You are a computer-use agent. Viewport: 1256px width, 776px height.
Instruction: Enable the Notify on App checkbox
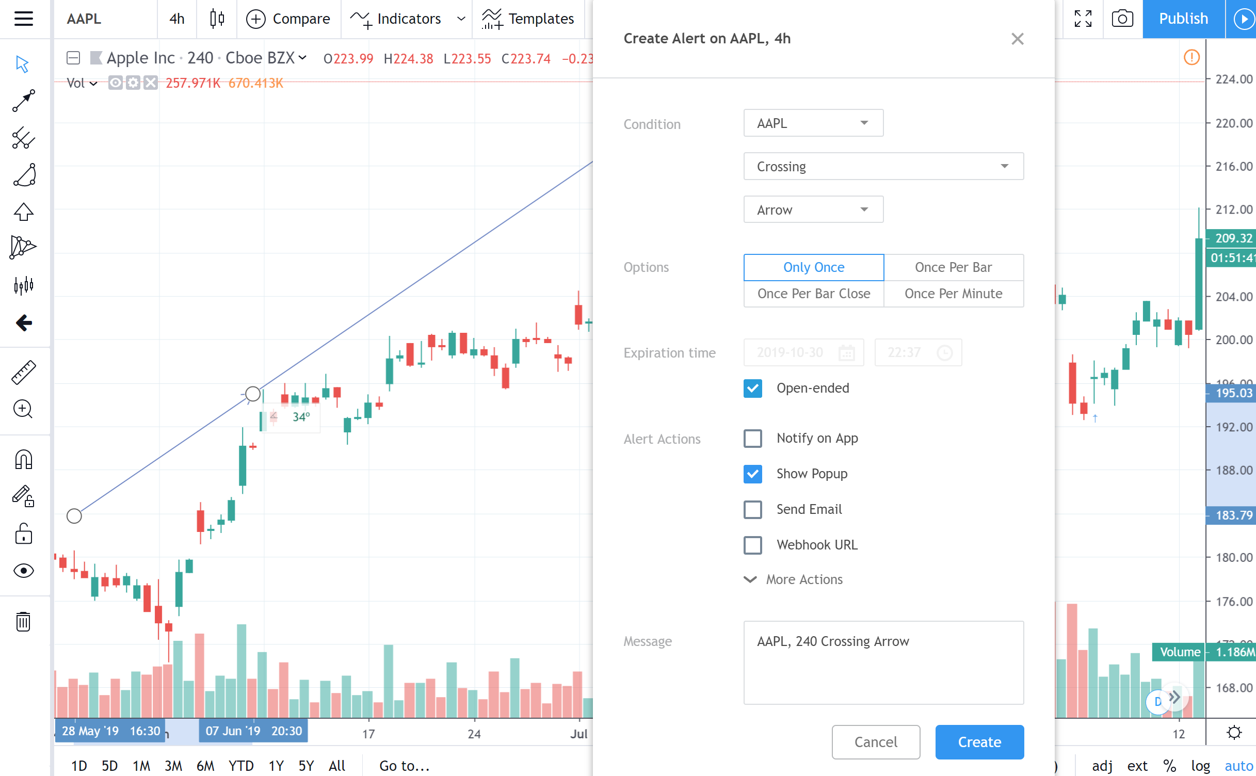click(x=753, y=439)
